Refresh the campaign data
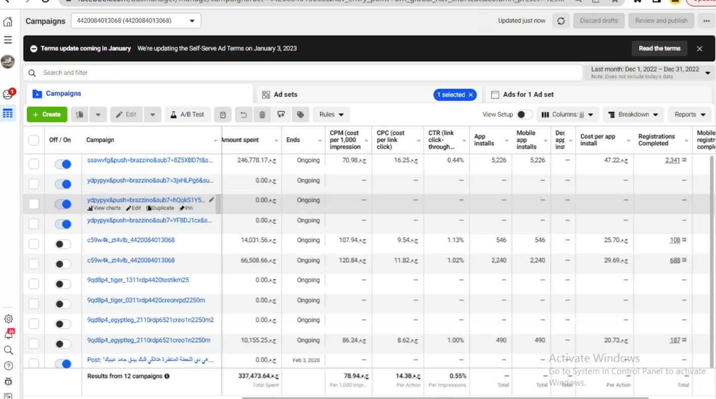The image size is (716, 399). click(561, 21)
